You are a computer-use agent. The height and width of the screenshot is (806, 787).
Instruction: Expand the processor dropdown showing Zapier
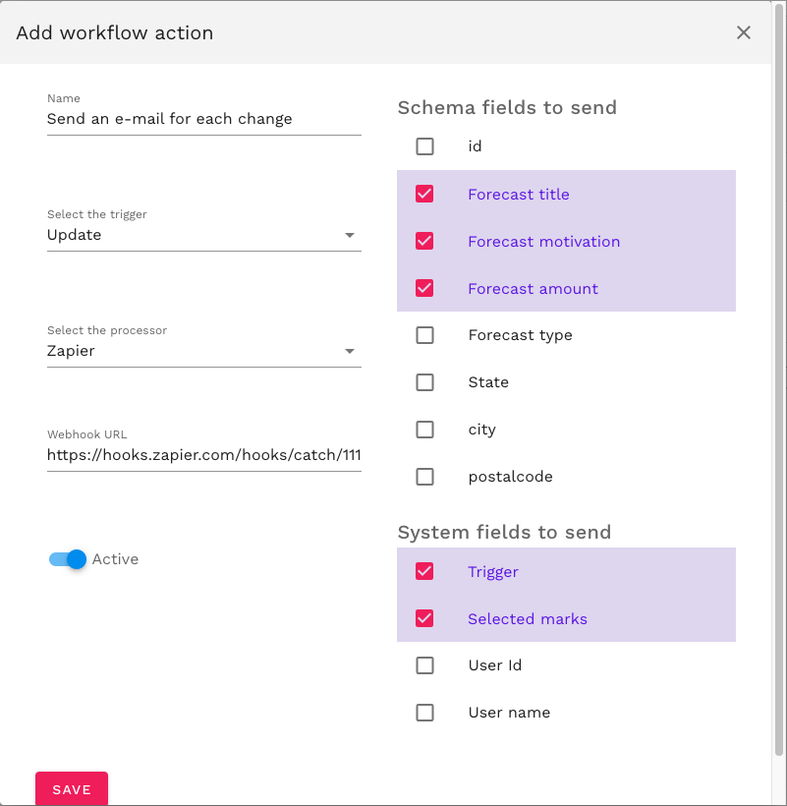click(203, 351)
